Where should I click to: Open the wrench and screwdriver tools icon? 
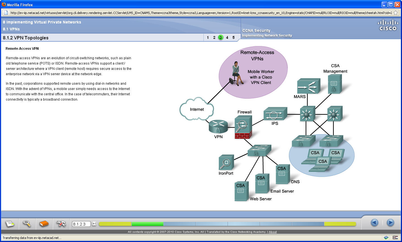61,223
